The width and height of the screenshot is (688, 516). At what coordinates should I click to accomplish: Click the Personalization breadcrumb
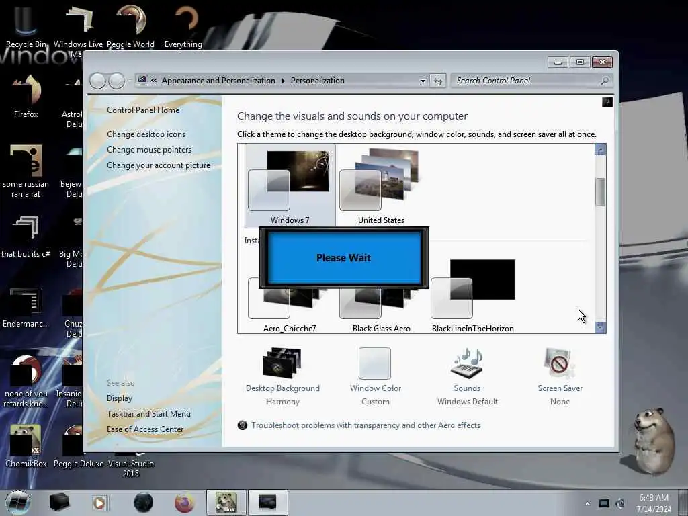tap(317, 81)
